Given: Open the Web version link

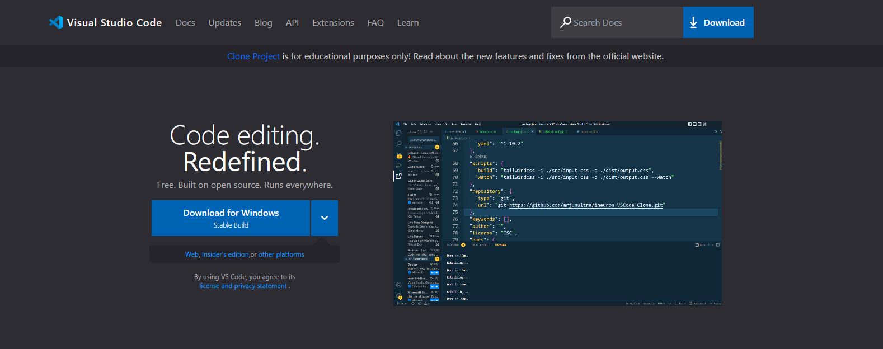Looking at the screenshot, I should [192, 254].
